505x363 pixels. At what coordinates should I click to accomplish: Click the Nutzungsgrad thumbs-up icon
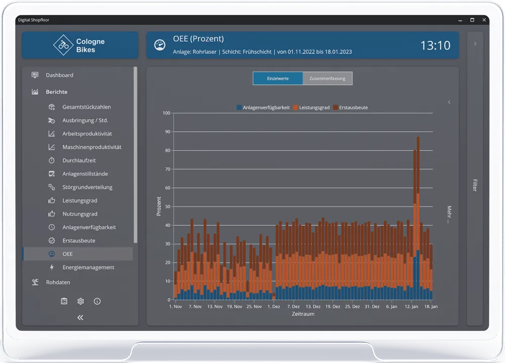click(x=52, y=214)
